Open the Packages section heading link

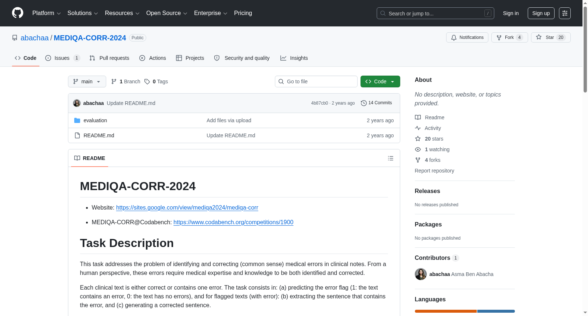[x=428, y=225]
